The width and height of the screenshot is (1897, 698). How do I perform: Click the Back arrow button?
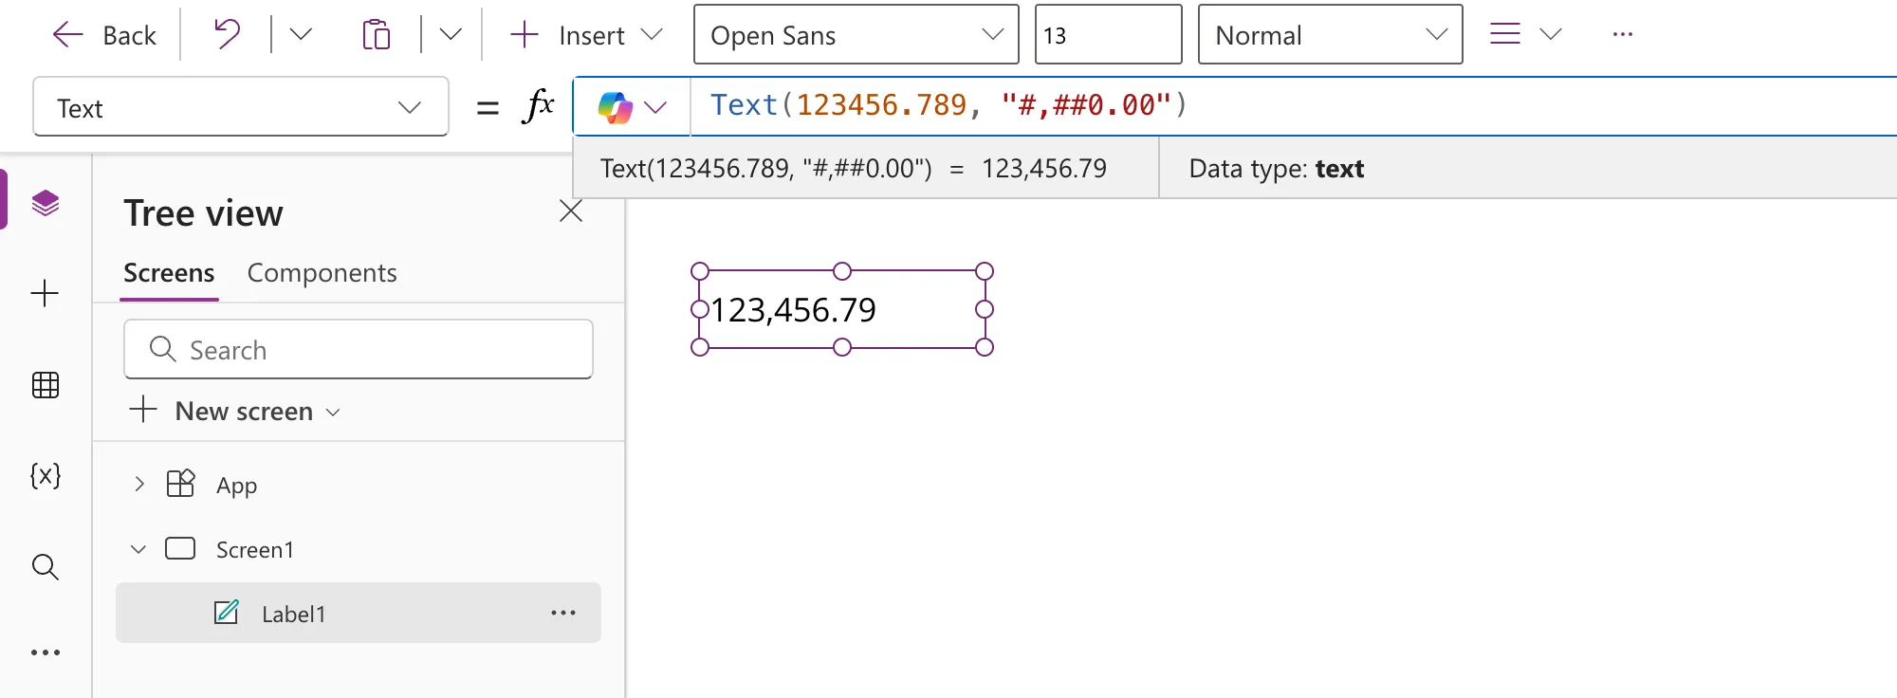pos(104,35)
